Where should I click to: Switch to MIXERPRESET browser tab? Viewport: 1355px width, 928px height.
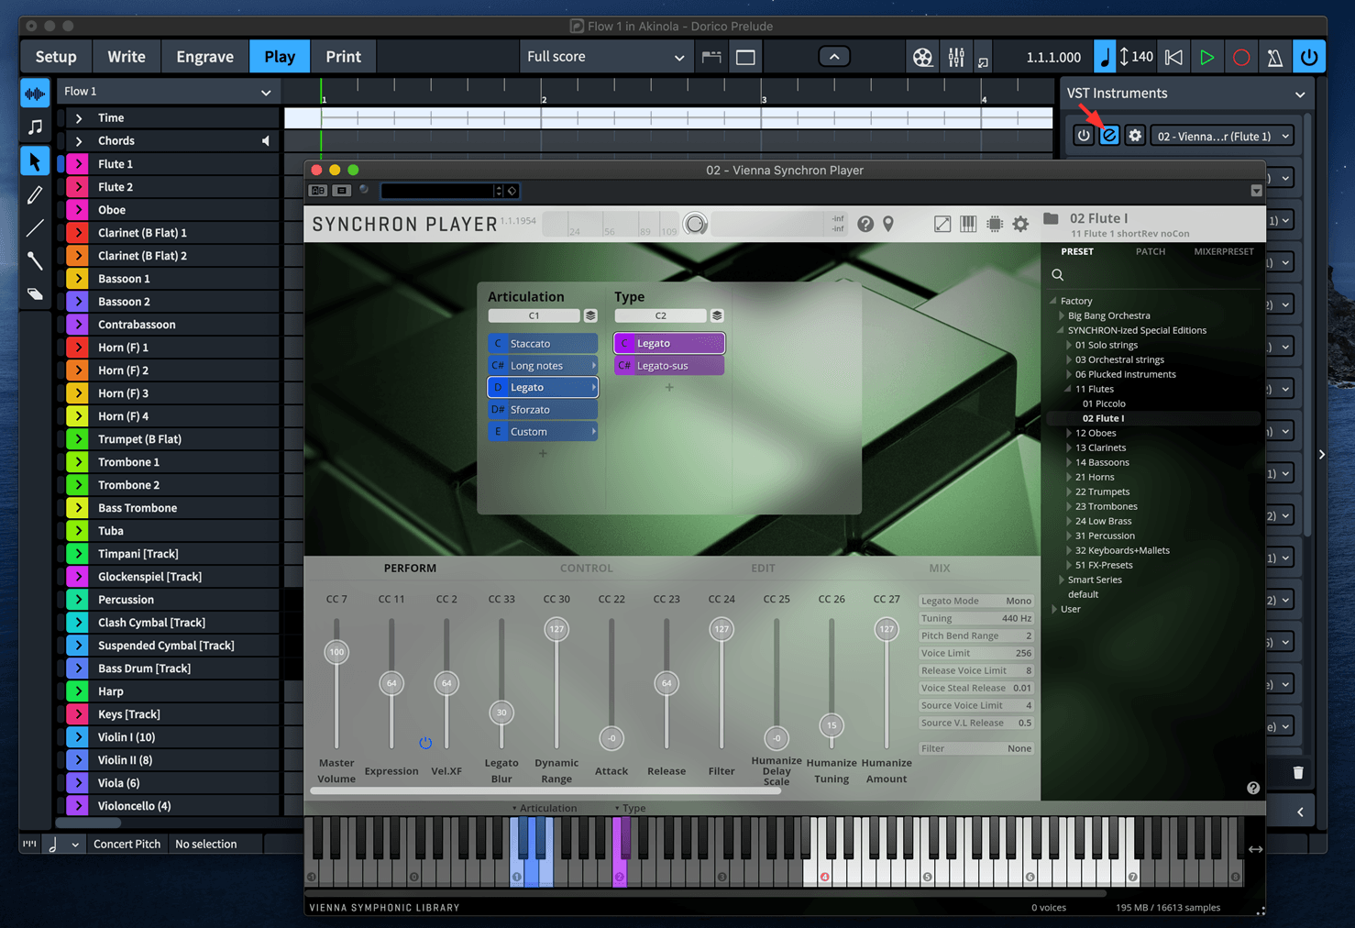point(1224,251)
